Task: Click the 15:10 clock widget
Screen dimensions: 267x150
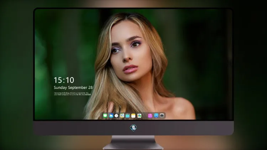Action: [x=64, y=80]
